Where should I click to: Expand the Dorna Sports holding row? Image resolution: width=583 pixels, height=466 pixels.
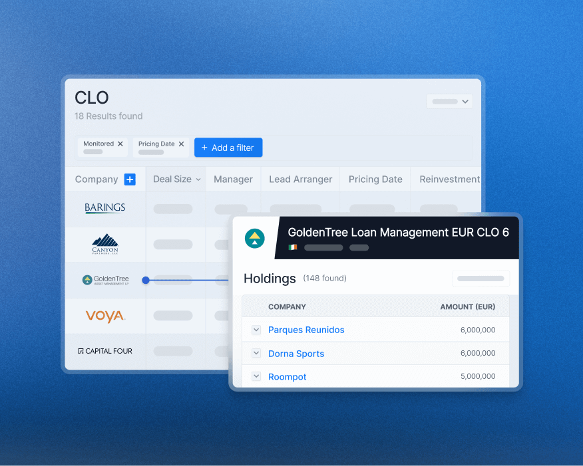coord(256,353)
